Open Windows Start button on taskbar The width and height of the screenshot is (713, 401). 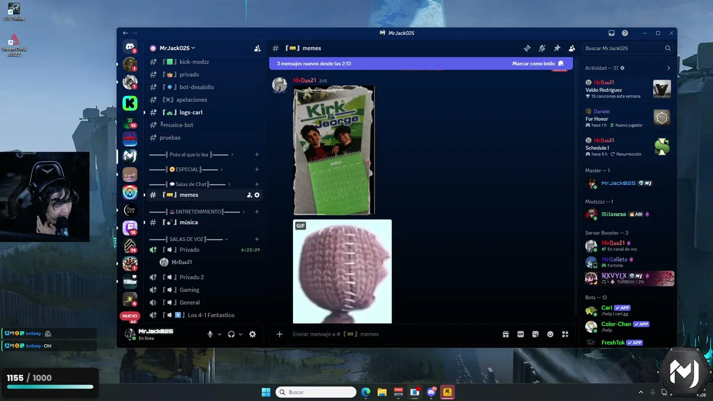point(266,392)
